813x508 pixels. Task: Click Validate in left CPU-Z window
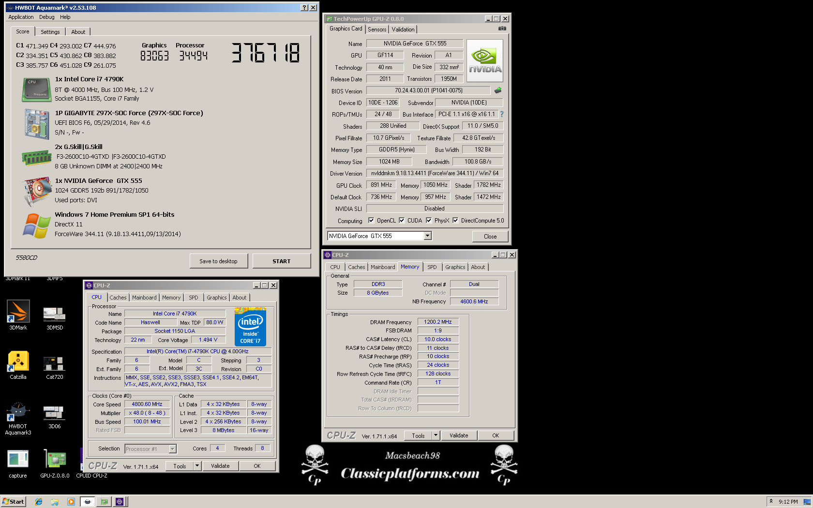click(x=220, y=466)
